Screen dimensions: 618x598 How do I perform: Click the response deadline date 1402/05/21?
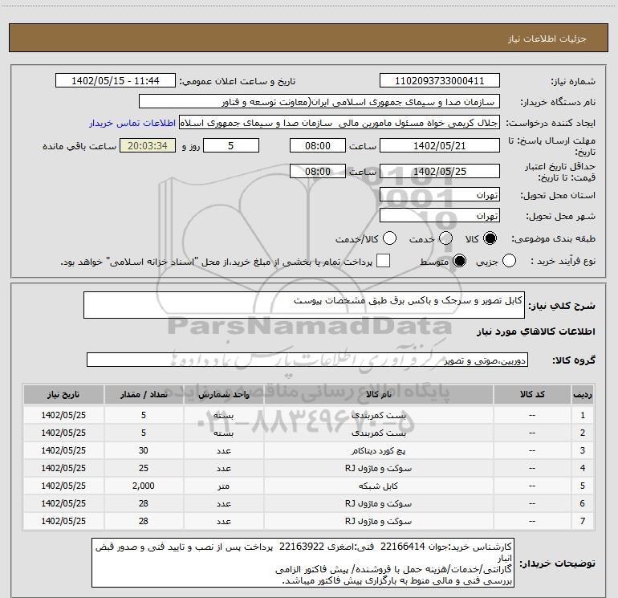[x=440, y=145]
